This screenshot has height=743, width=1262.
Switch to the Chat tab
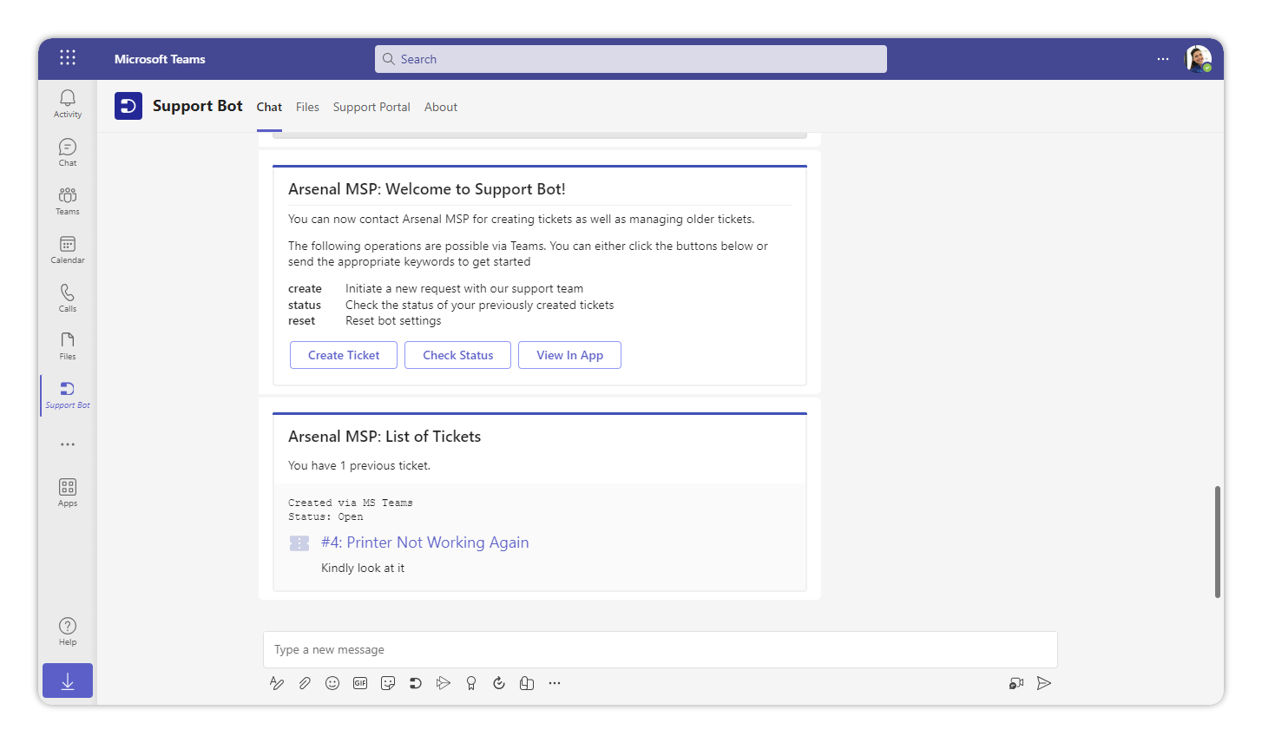click(269, 107)
